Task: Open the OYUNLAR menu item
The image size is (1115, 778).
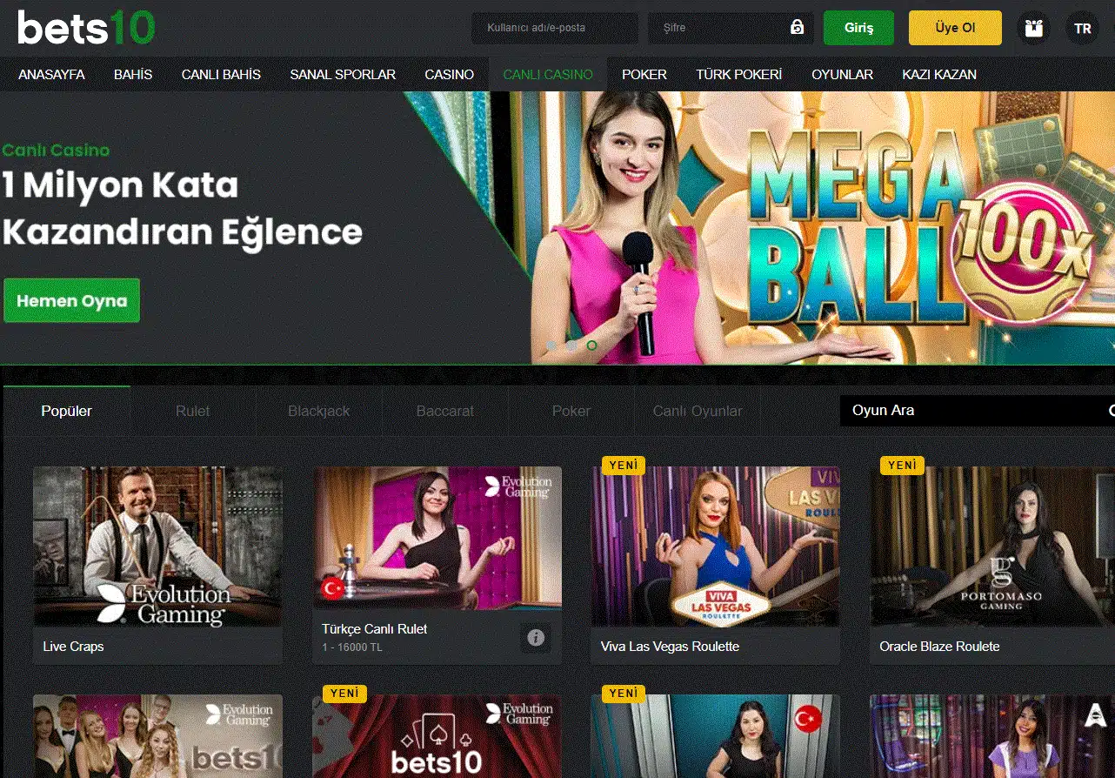Action: 842,75
